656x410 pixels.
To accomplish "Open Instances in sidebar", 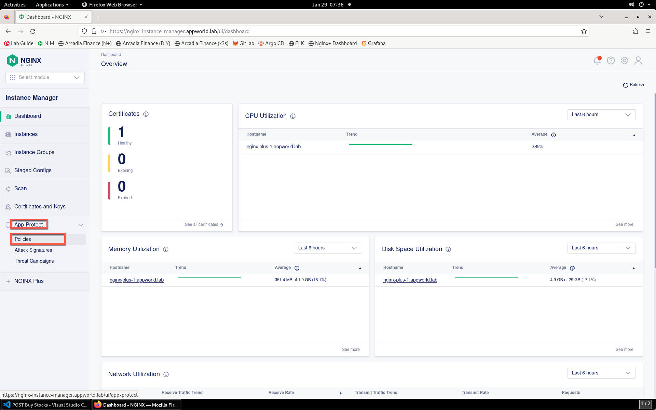I will pyautogui.click(x=45, y=134).
